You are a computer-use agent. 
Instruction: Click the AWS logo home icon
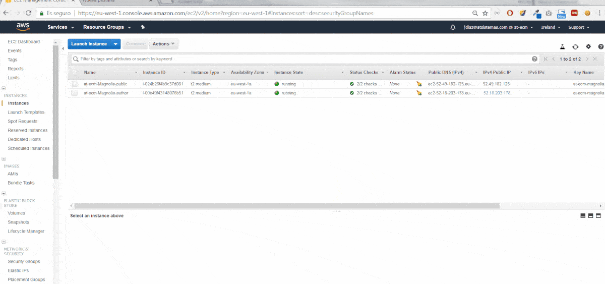23,27
